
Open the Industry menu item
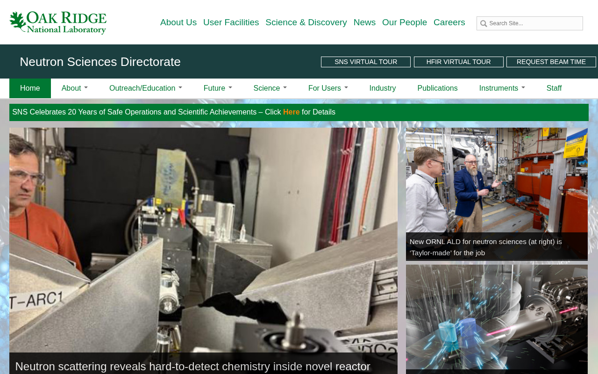383,88
